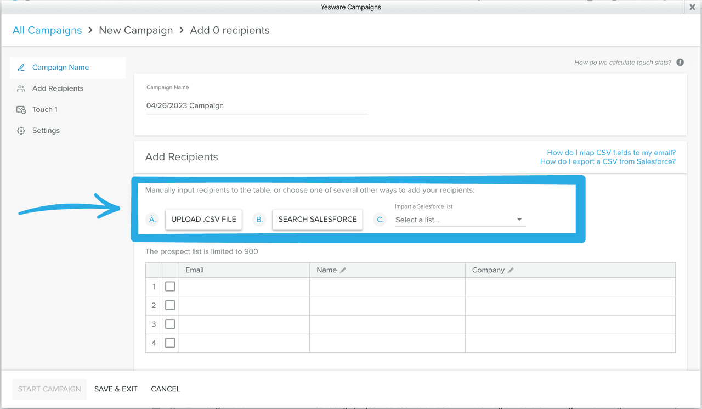The image size is (702, 409).
Task: Click CANCEL button
Action: [x=166, y=389]
